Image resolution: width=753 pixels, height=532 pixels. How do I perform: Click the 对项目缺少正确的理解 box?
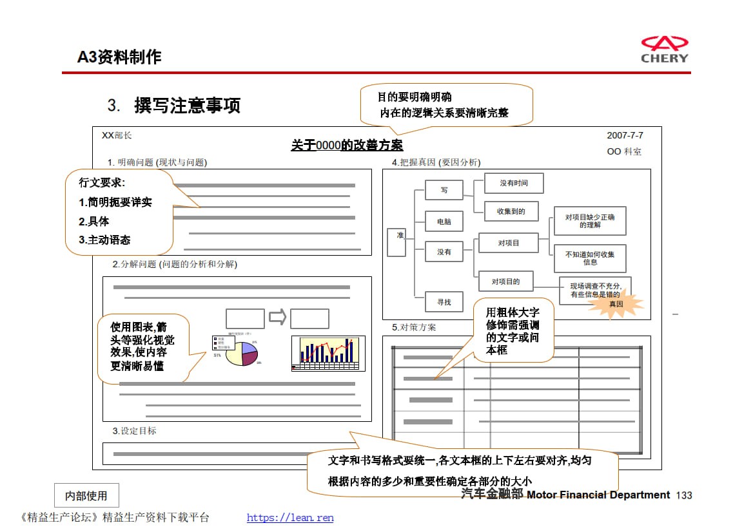point(590,221)
